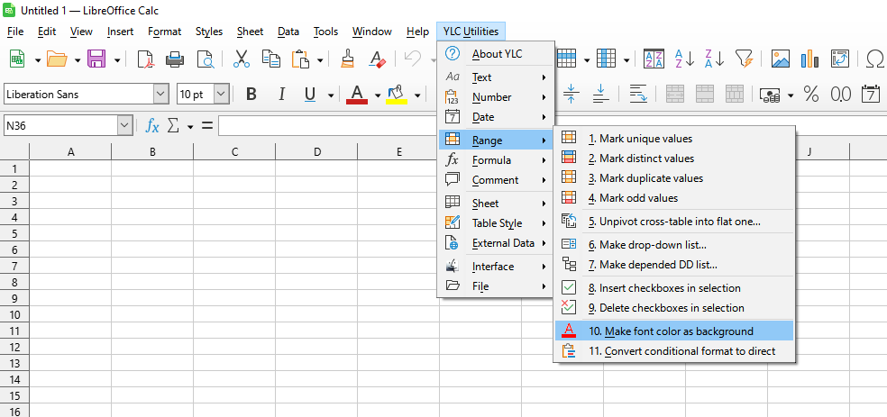
Task: Toggle Bold formatting
Action: pos(251,94)
